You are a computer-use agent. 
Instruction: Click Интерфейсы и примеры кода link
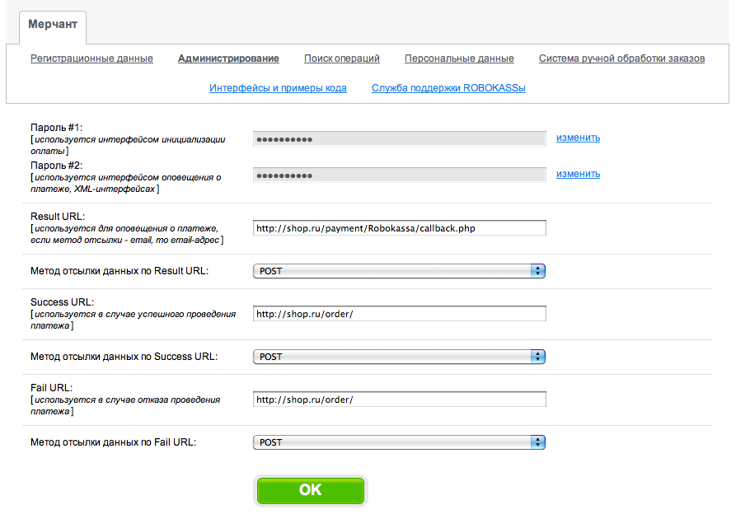point(278,87)
